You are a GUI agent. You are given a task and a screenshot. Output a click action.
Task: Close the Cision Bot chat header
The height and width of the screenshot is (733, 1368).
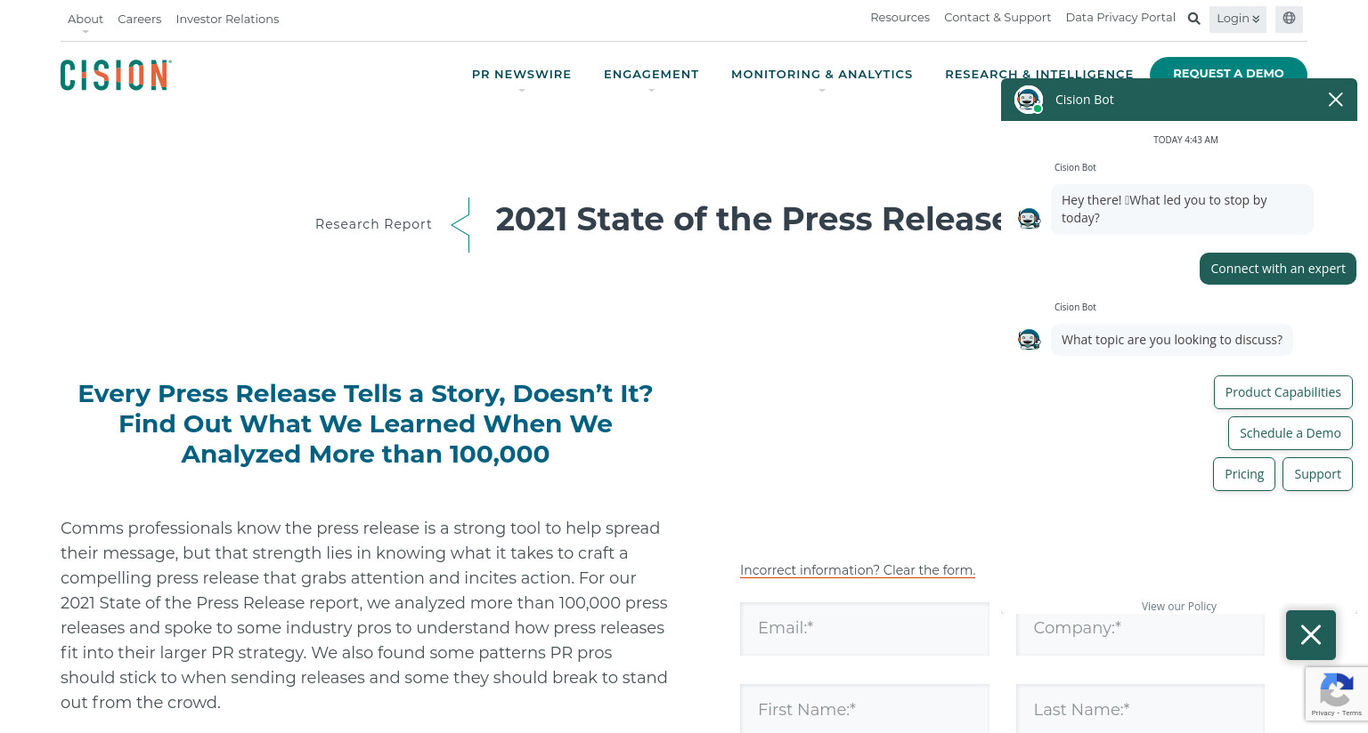1335,100
